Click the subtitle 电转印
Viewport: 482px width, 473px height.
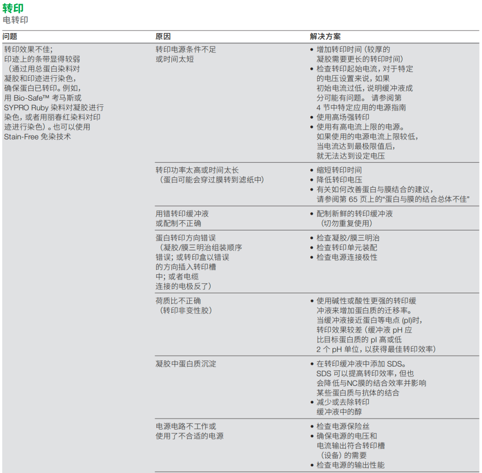[15, 20]
